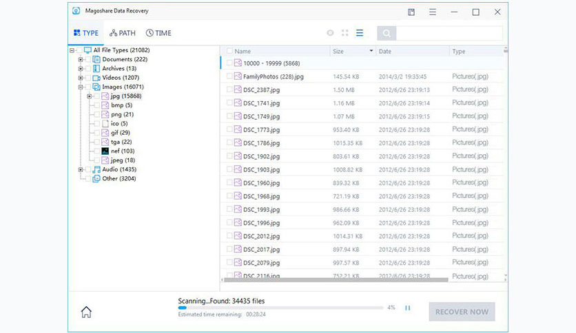576x333 pixels.
Task: Sort by the Date column header
Action: click(x=385, y=52)
